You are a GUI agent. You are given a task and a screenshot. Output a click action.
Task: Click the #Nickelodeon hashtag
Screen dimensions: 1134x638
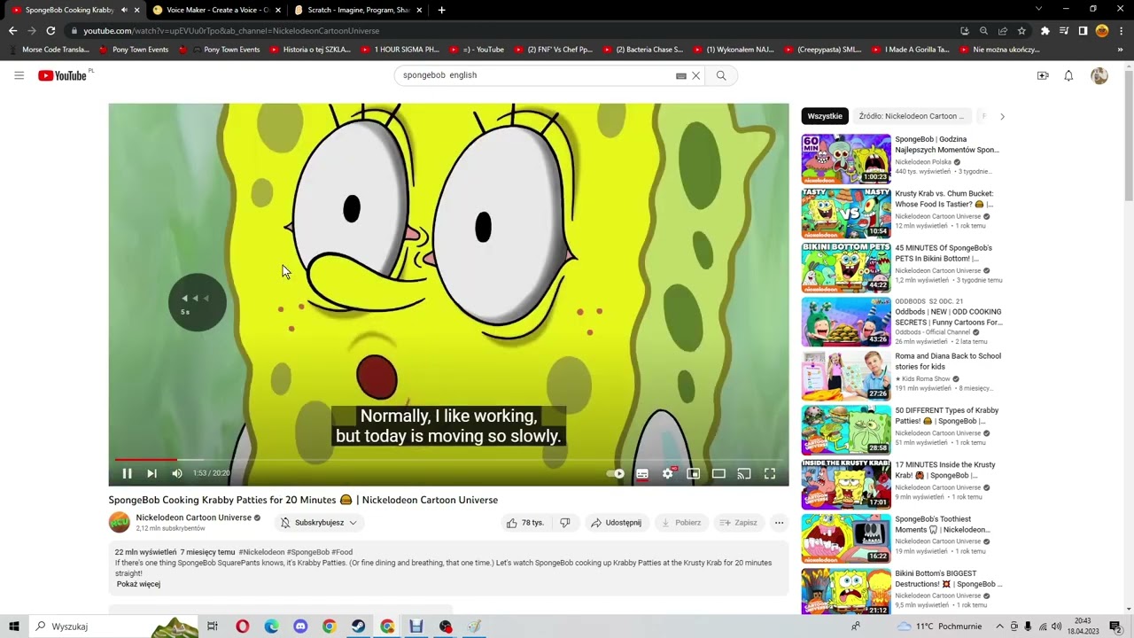[261, 552]
